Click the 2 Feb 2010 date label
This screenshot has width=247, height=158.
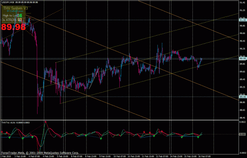click(x=6, y=156)
